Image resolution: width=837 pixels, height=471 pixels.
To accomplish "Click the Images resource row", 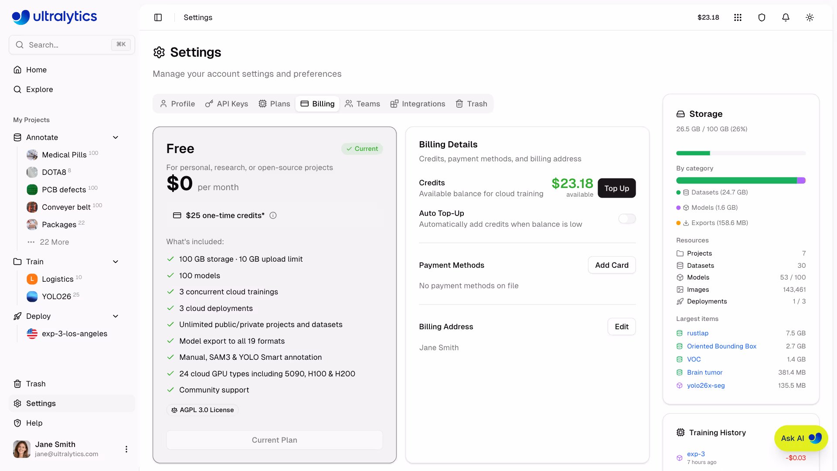I will point(741,290).
